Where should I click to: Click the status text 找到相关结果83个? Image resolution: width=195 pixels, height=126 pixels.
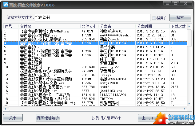106,118
